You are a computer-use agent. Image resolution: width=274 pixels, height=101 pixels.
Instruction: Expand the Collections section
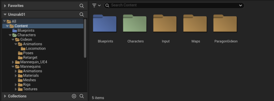[x=5, y=96]
